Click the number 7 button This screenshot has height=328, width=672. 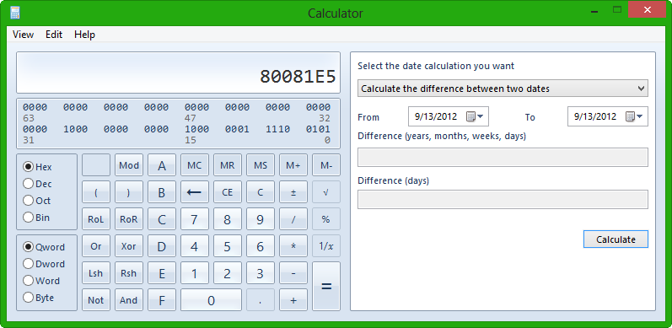[194, 219]
